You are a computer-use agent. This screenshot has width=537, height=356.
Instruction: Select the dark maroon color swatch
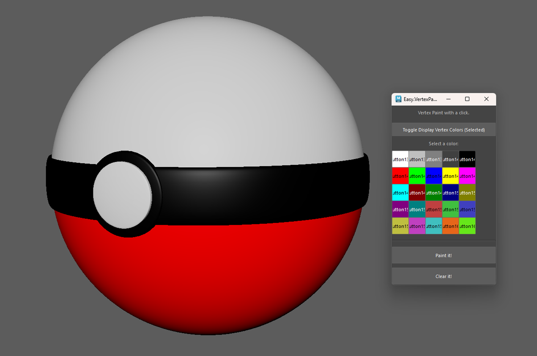pos(417,193)
